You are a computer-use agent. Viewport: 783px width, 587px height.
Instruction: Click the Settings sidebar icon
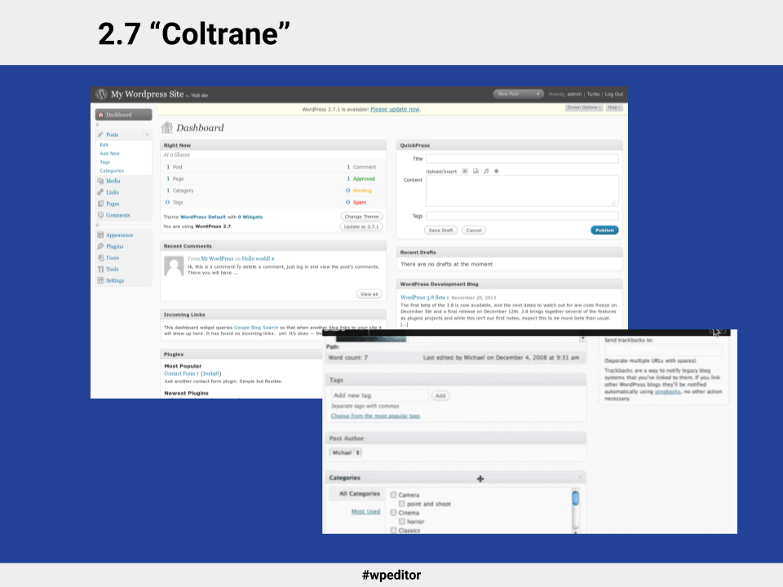click(x=100, y=280)
